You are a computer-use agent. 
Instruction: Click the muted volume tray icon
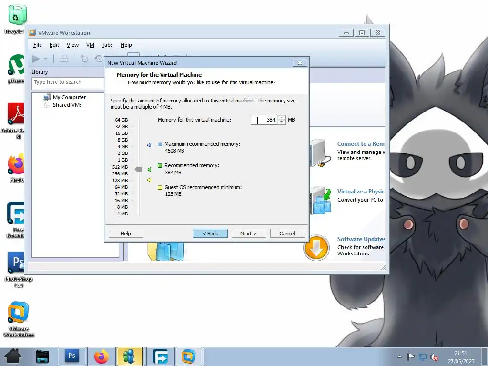click(434, 357)
